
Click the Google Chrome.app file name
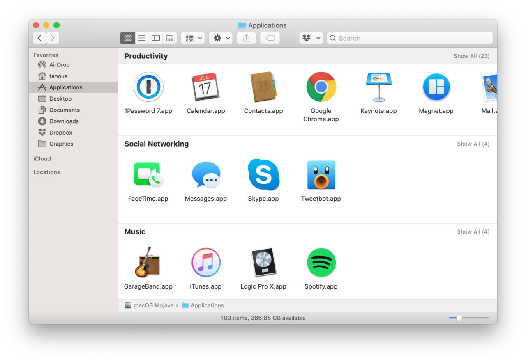pyautogui.click(x=321, y=115)
